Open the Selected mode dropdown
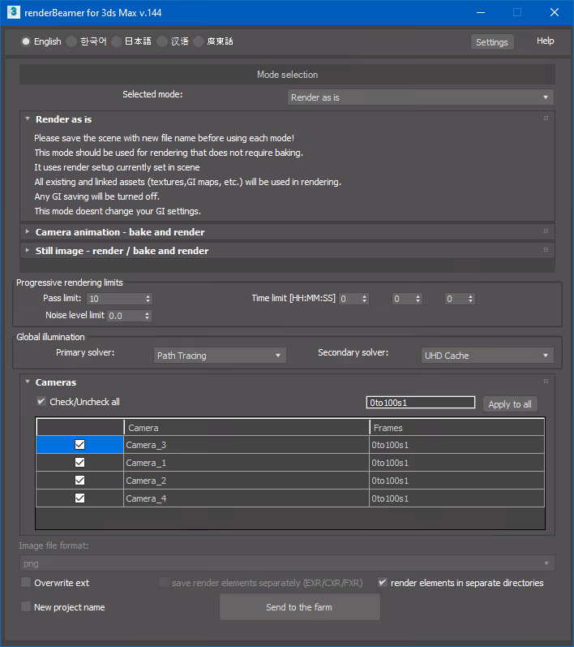The height and width of the screenshot is (647, 574). 420,97
